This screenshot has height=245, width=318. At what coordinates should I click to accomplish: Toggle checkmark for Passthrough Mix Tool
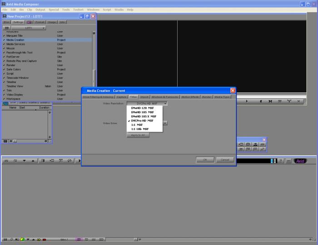tap(4, 53)
